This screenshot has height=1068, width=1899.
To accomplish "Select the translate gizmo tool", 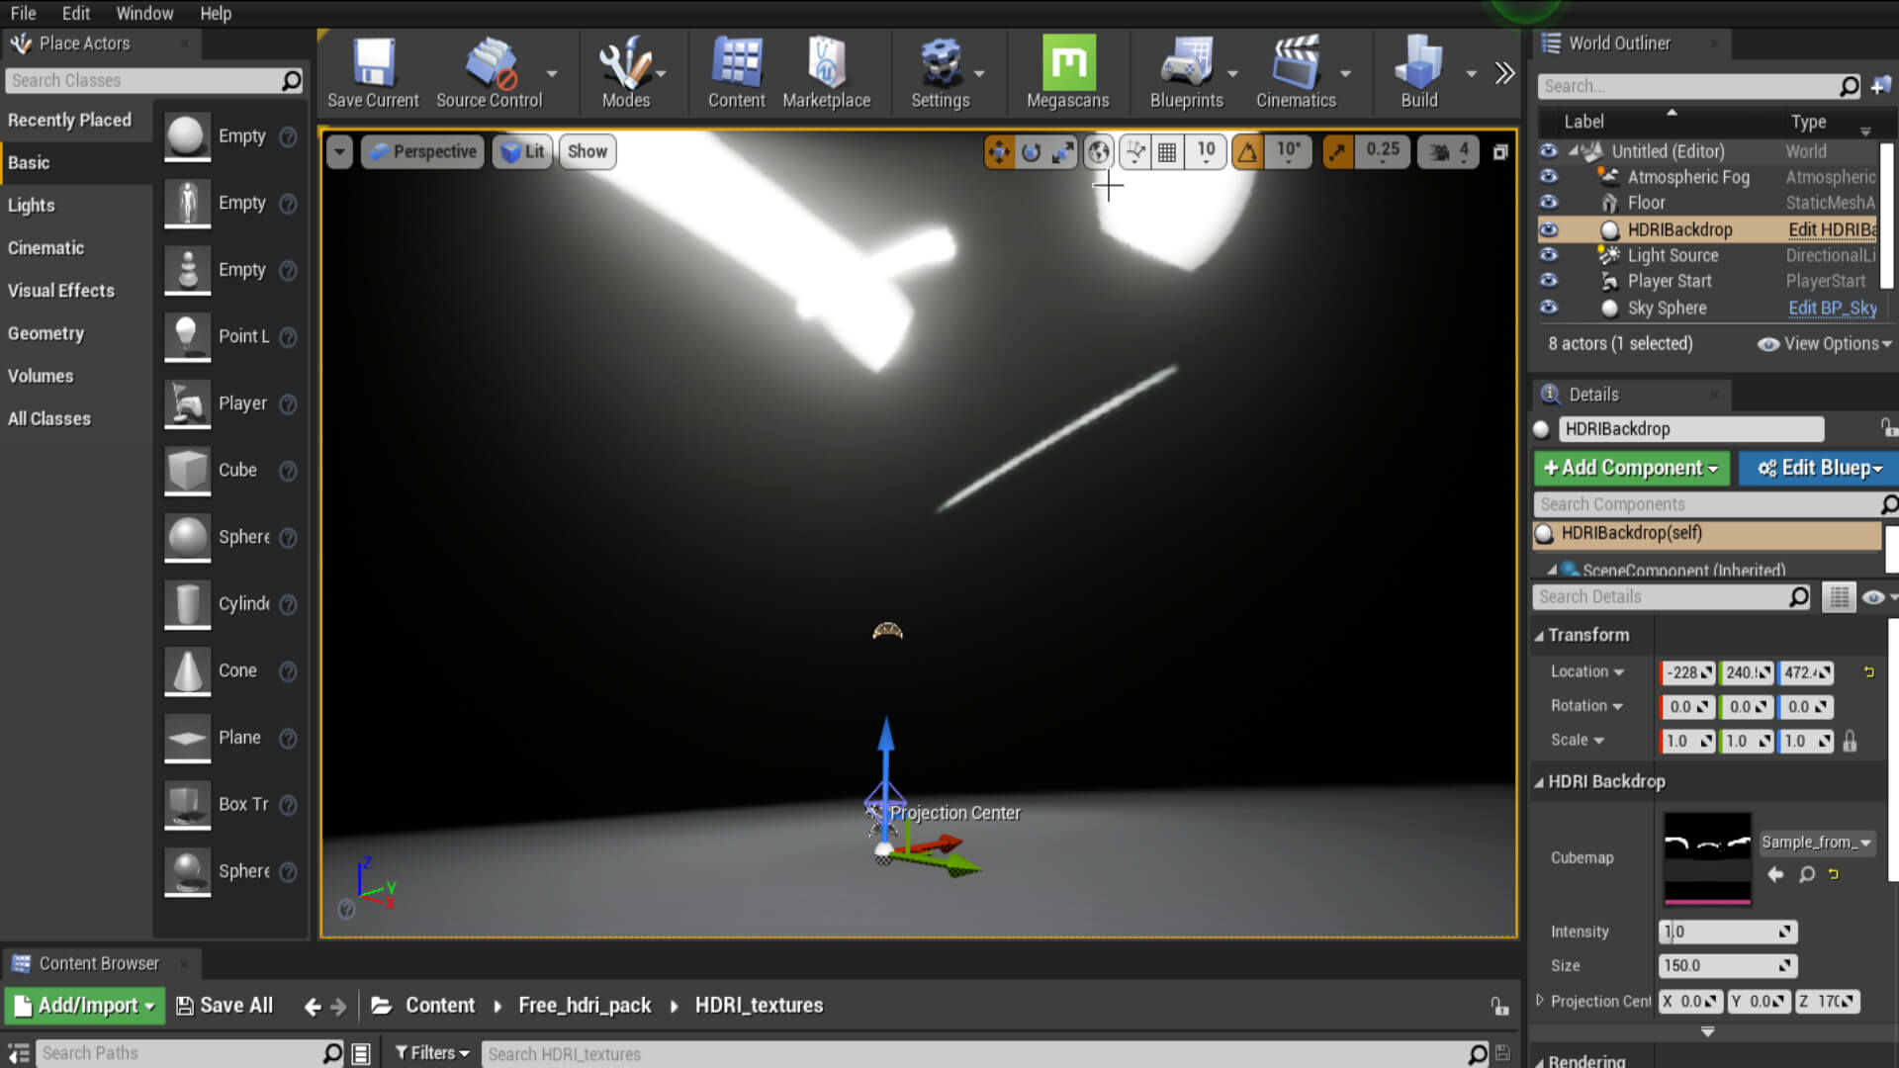I will [x=999, y=151].
